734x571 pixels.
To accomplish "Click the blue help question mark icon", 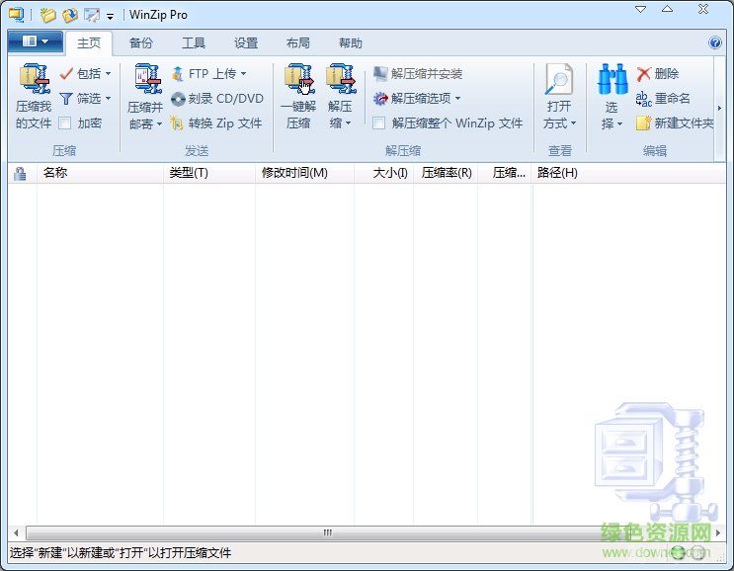I will tap(715, 43).
